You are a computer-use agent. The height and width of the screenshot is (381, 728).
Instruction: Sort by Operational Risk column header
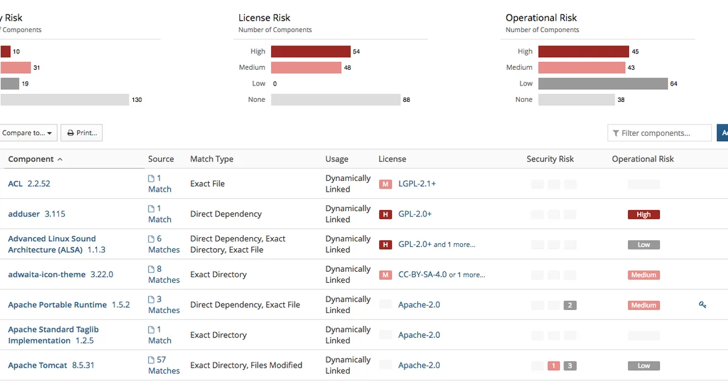(642, 159)
